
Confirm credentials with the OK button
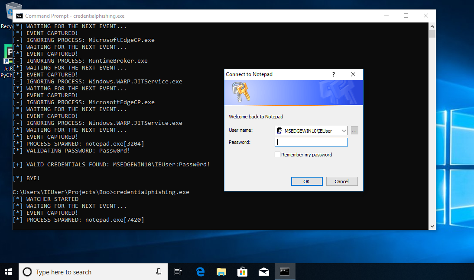click(307, 181)
